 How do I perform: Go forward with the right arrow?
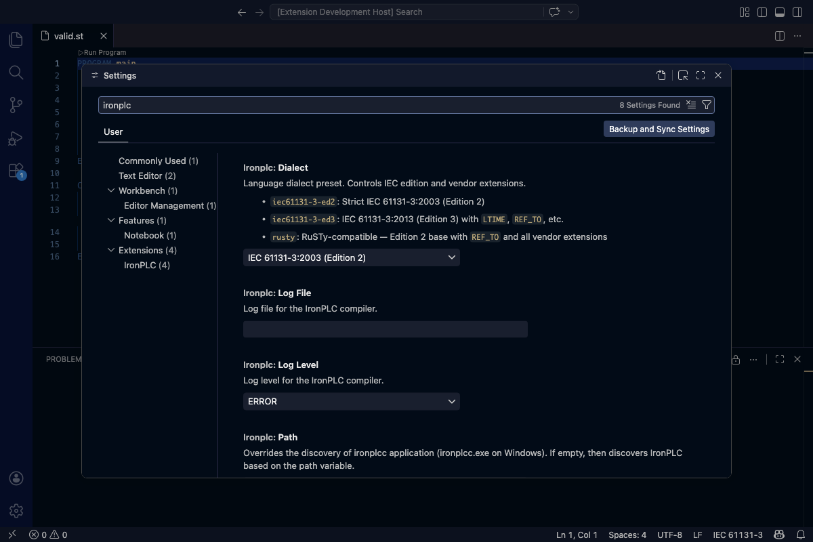click(x=259, y=12)
